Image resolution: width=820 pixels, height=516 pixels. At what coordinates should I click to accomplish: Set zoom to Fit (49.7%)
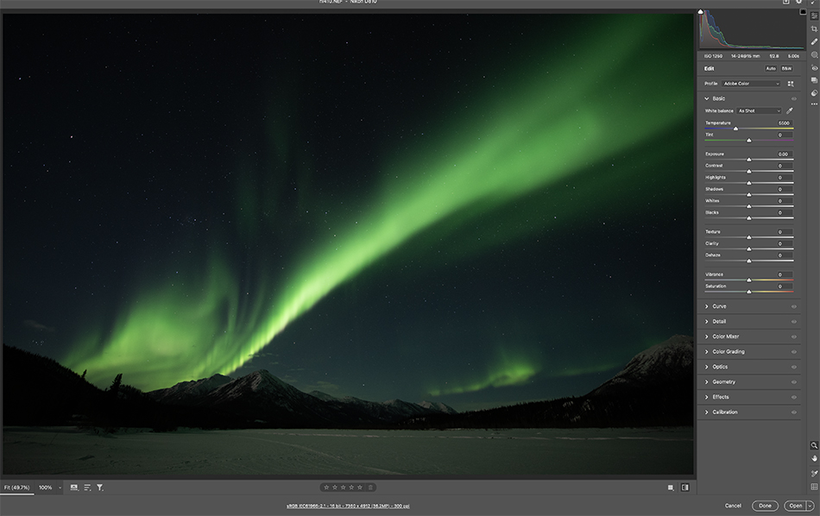(16, 488)
